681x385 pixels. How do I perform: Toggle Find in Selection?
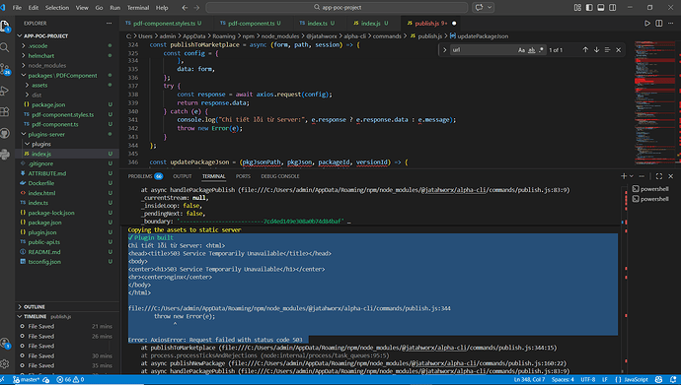[x=608, y=50]
